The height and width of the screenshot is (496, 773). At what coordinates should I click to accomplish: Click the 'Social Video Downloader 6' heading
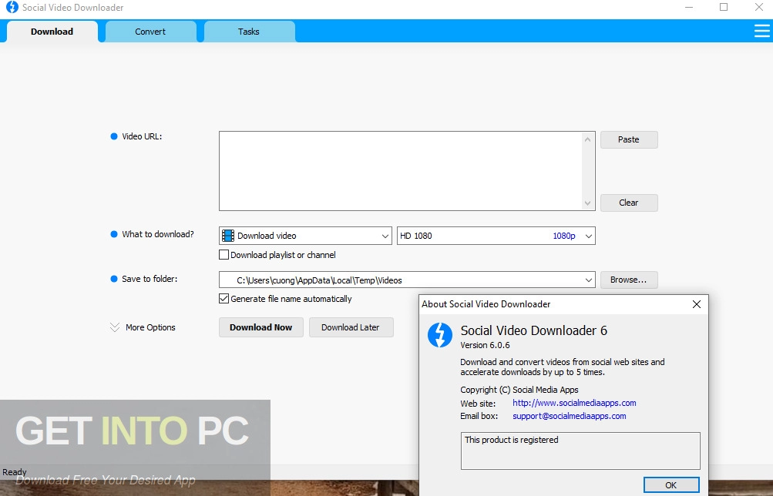pyautogui.click(x=534, y=330)
